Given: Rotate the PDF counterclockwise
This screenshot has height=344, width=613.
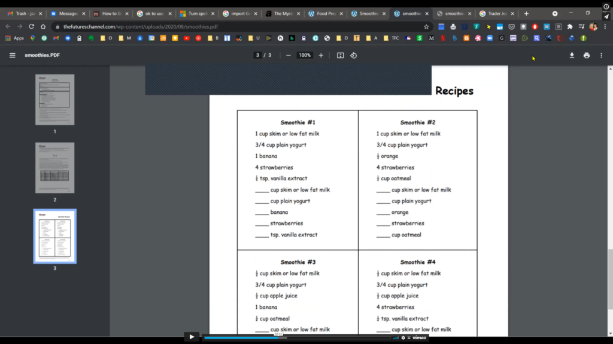Looking at the screenshot, I should coord(354,56).
